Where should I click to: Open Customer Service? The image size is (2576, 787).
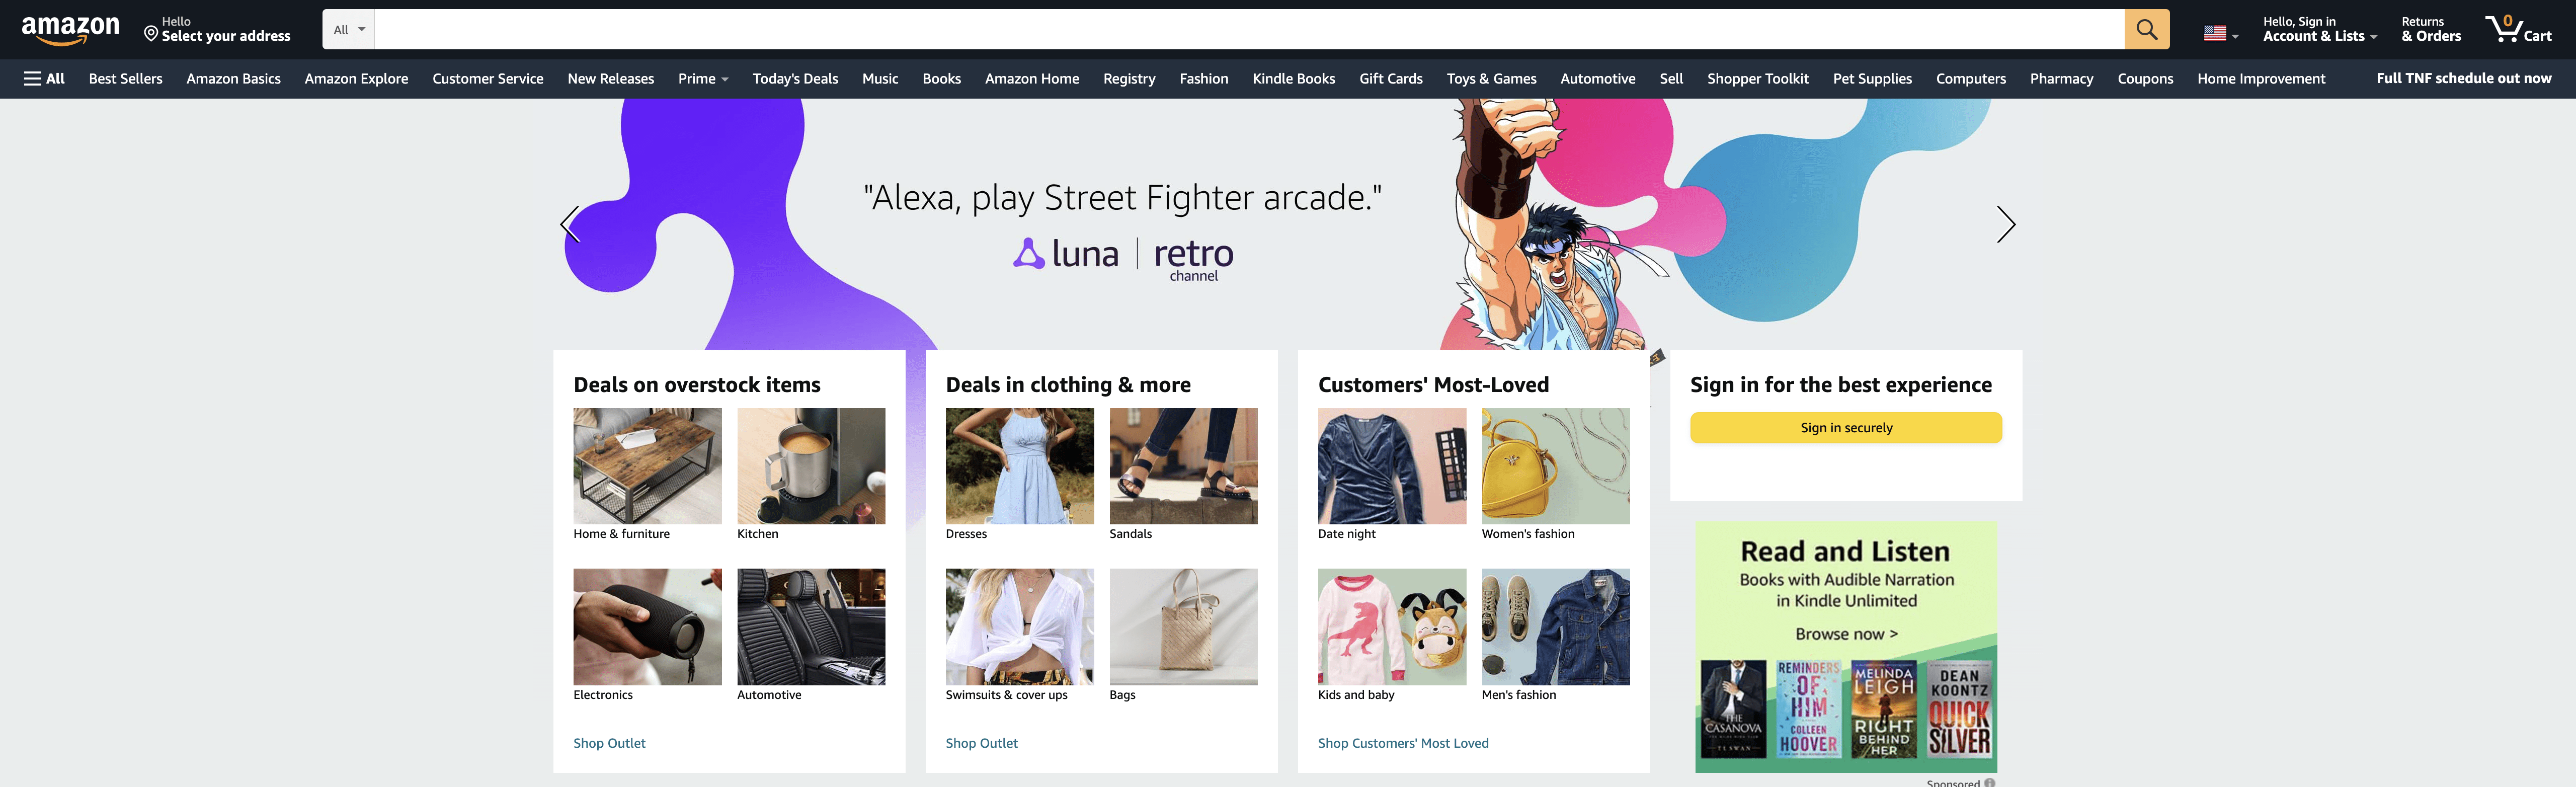pos(488,79)
